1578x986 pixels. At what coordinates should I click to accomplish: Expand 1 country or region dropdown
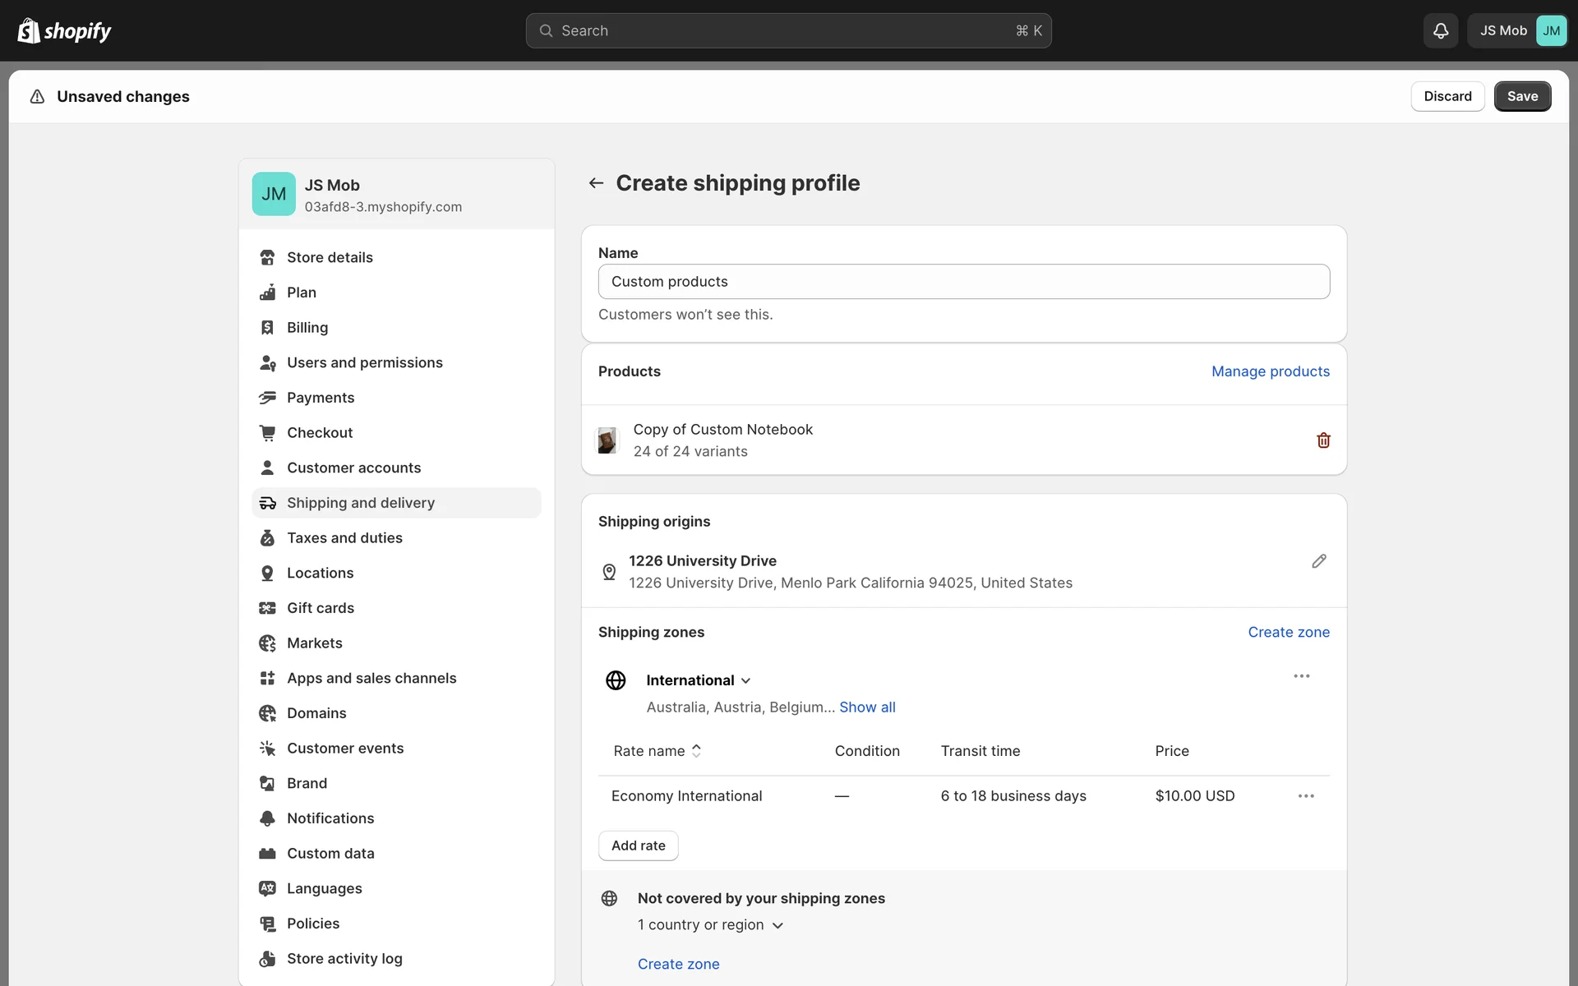777,925
